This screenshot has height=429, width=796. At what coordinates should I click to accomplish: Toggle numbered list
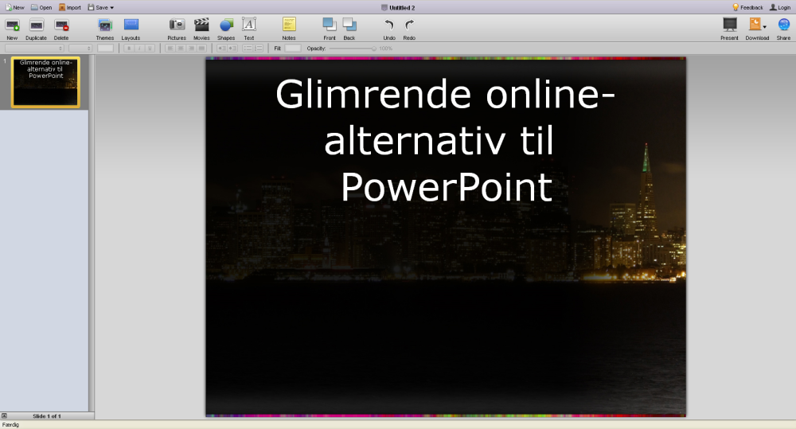point(259,49)
